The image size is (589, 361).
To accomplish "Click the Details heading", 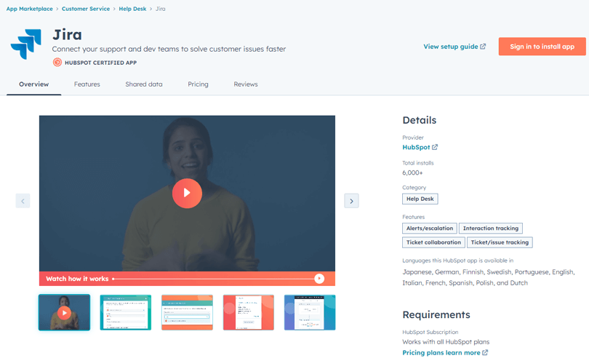I will [420, 120].
